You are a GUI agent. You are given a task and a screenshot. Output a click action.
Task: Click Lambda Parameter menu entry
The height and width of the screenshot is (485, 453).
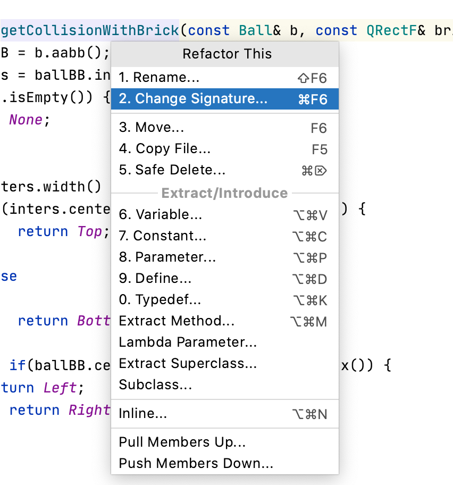[x=188, y=342]
